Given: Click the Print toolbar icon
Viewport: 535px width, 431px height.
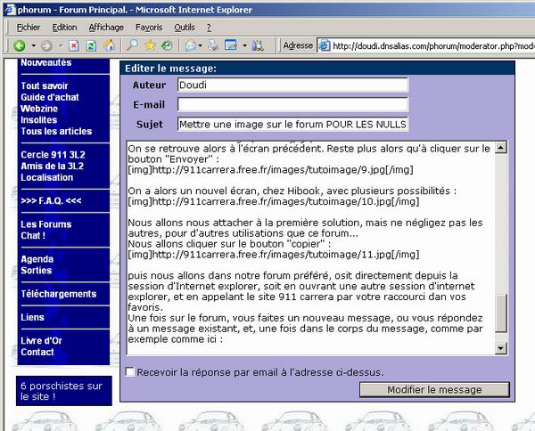Looking at the screenshot, I should [x=213, y=45].
